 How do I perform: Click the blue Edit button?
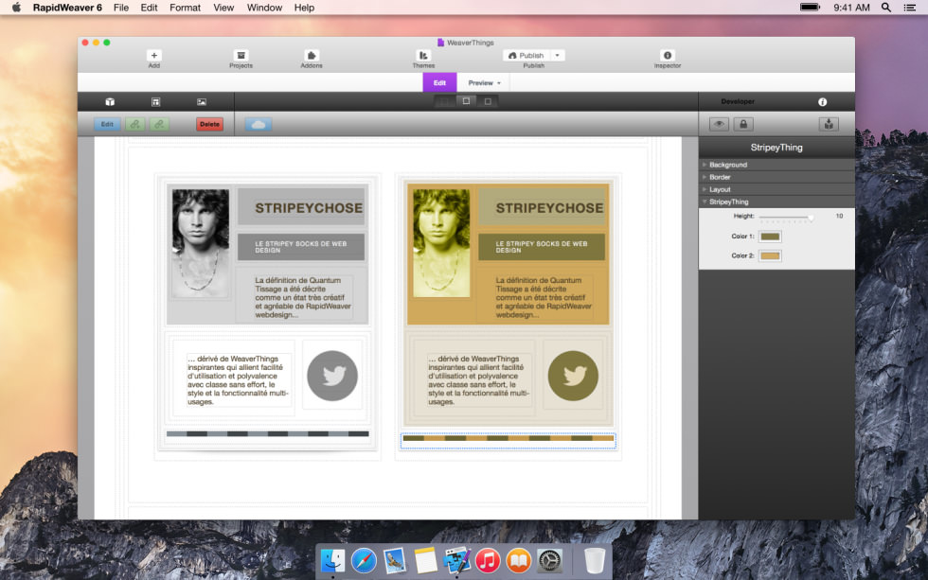[107, 124]
